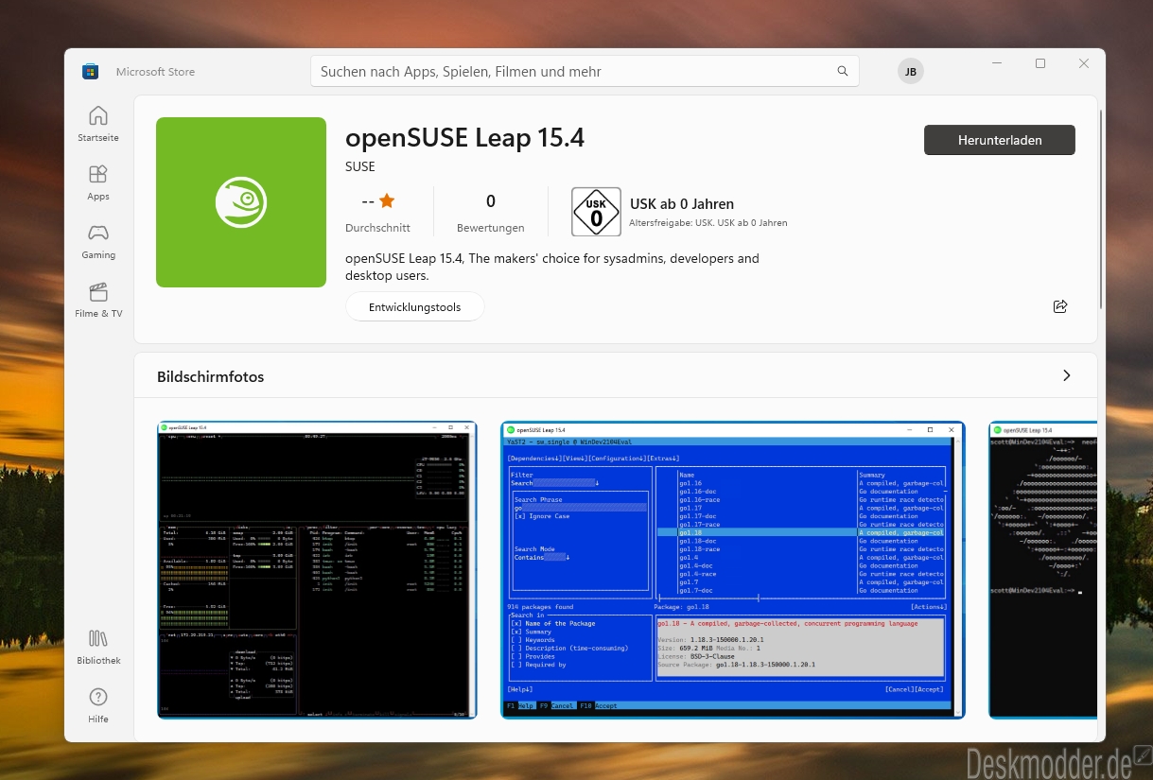The image size is (1153, 780).
Task: Open the Hilfe help icon
Action: (x=98, y=705)
